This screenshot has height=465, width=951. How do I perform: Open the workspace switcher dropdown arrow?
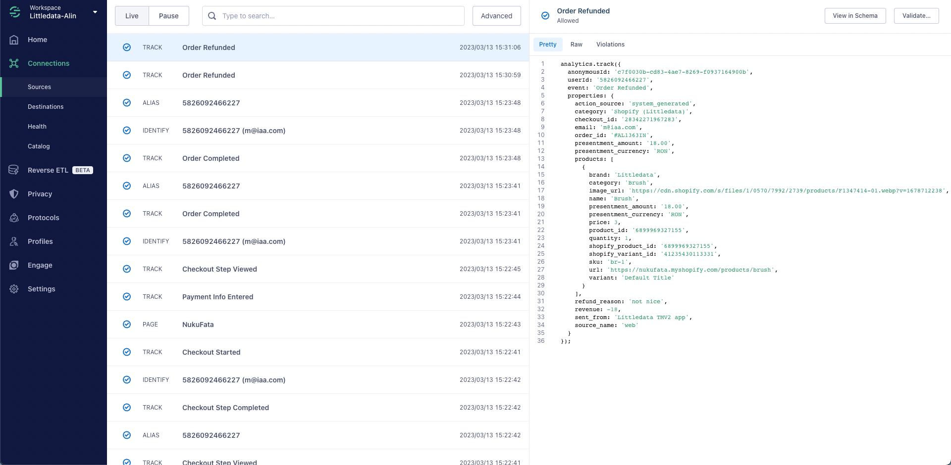point(95,12)
